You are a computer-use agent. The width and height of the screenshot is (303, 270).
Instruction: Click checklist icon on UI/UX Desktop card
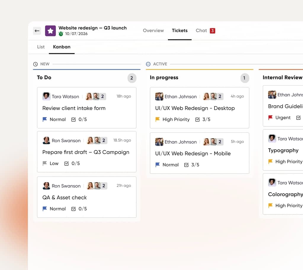tap(197, 119)
